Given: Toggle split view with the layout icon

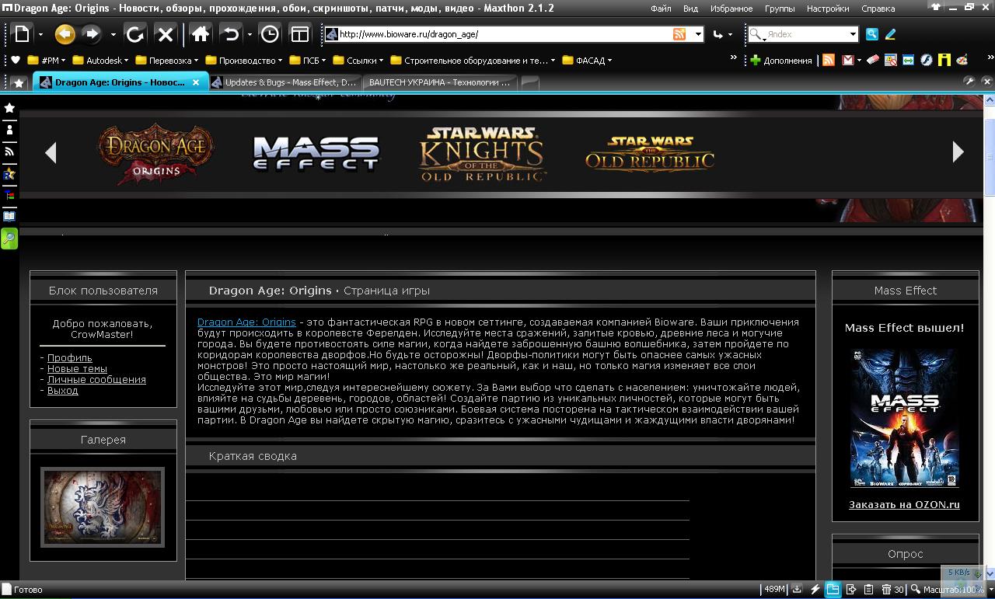Looking at the screenshot, I should click(299, 34).
